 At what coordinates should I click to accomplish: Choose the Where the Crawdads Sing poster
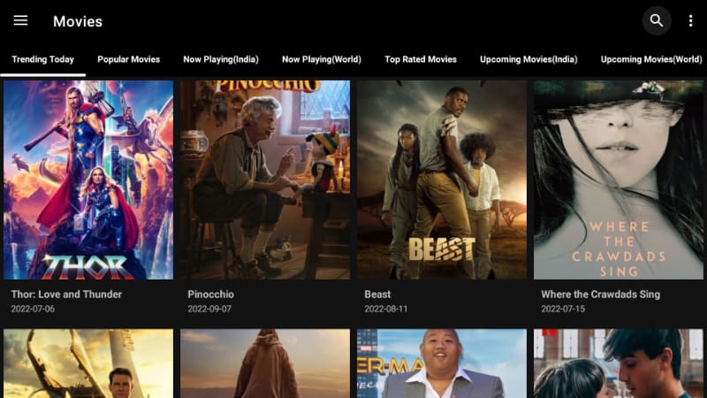(619, 180)
